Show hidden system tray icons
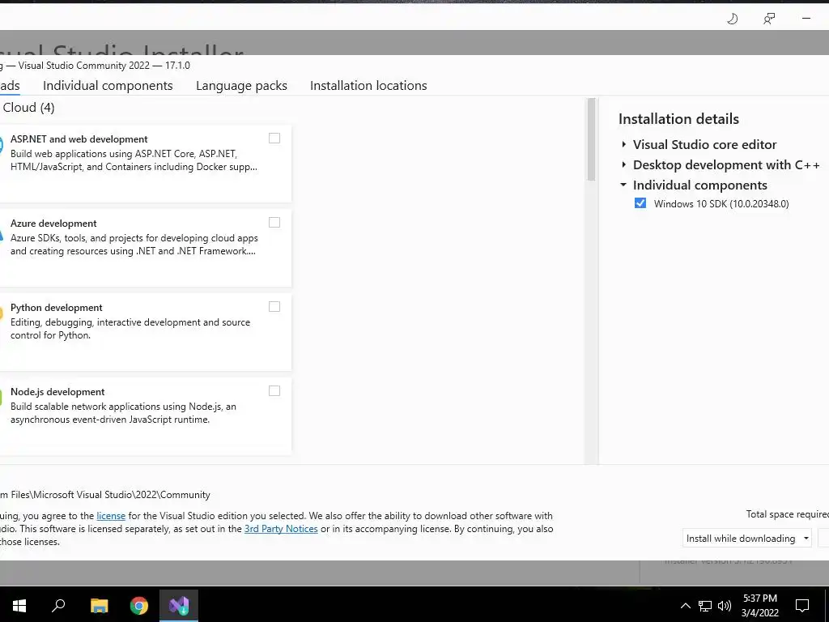829x622 pixels. [685, 606]
